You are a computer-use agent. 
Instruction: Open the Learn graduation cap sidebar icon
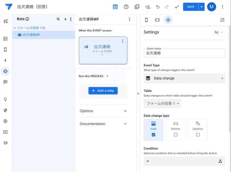pos(5,143)
